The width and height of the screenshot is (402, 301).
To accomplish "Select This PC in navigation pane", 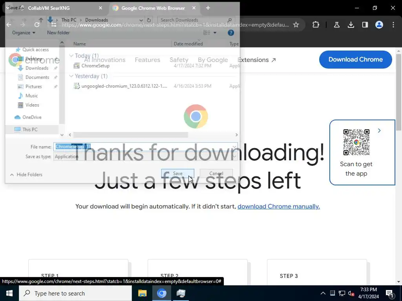I will [30, 129].
